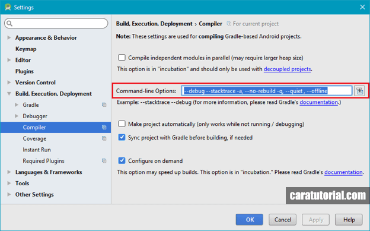
Task: Click the Apply button
Action: click(315, 220)
